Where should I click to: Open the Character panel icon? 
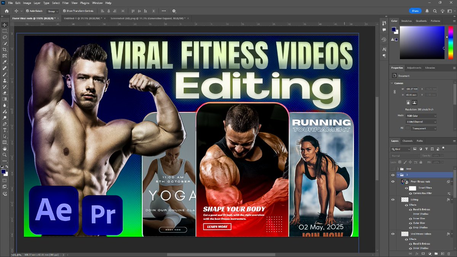pos(384,49)
